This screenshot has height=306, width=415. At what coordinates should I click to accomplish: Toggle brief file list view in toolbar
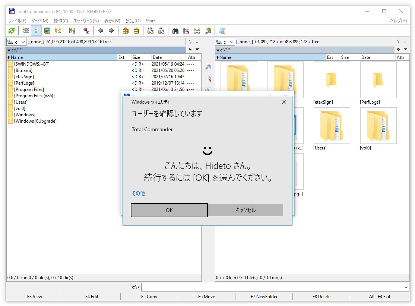[25, 31]
